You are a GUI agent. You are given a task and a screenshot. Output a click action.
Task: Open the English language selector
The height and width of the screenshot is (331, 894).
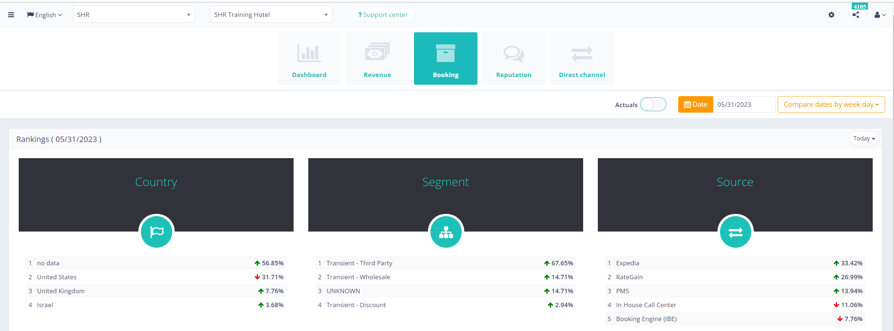pyautogui.click(x=44, y=15)
